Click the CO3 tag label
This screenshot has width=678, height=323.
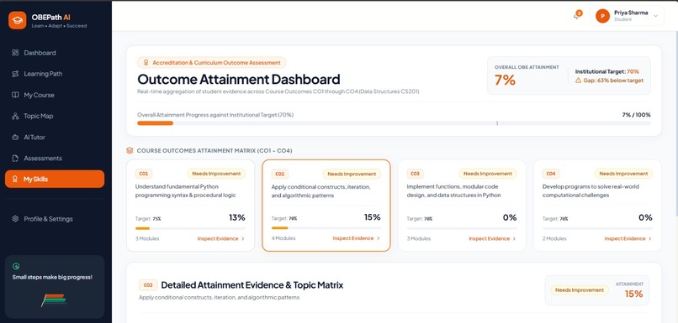[x=415, y=174]
